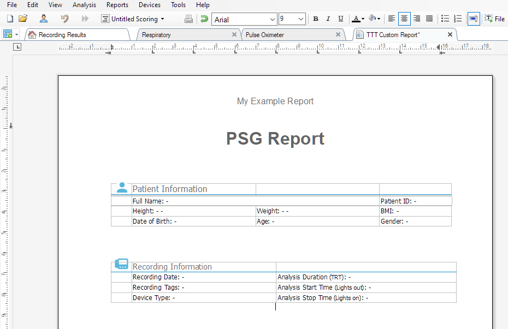The image size is (508, 329).
Task: Toggle Italic formatting
Action: coord(328,19)
